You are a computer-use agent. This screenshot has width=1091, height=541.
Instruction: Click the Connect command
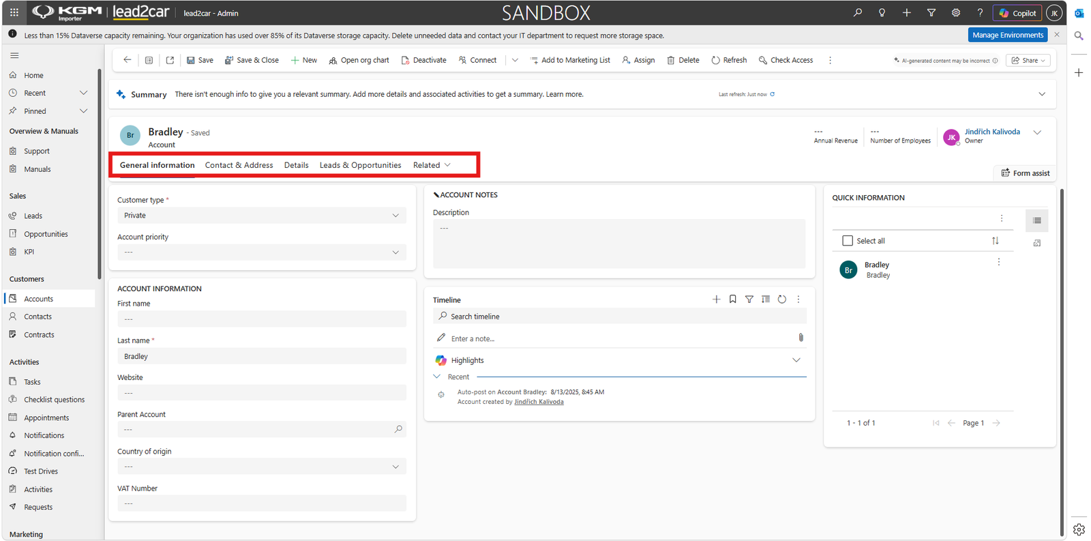(x=477, y=60)
